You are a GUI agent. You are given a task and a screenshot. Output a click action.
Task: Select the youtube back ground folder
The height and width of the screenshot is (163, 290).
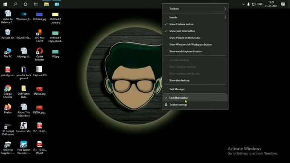click(x=24, y=73)
